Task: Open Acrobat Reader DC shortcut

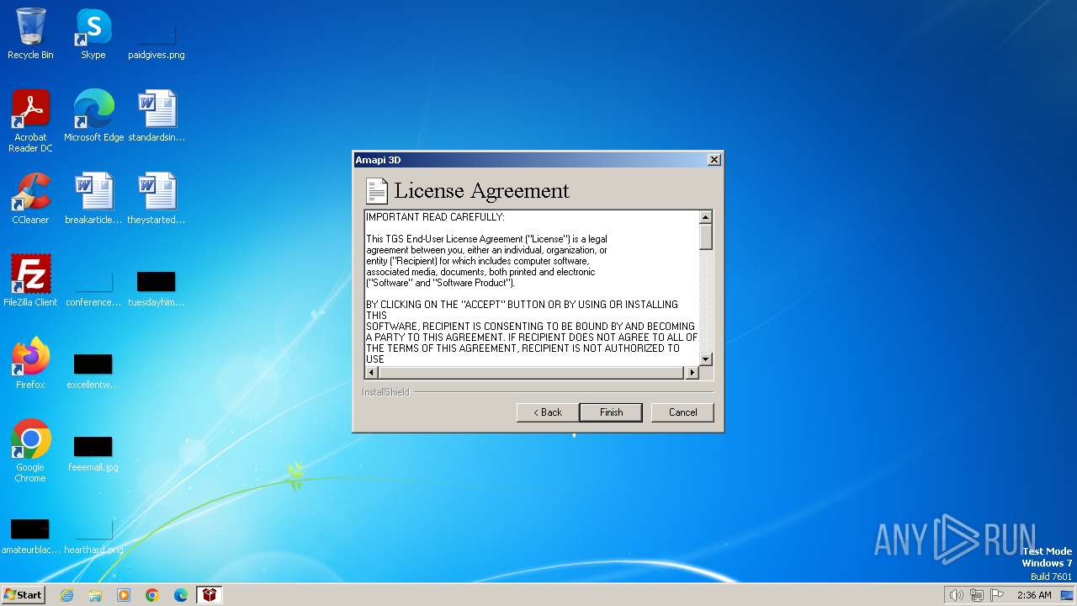Action: coord(30,120)
